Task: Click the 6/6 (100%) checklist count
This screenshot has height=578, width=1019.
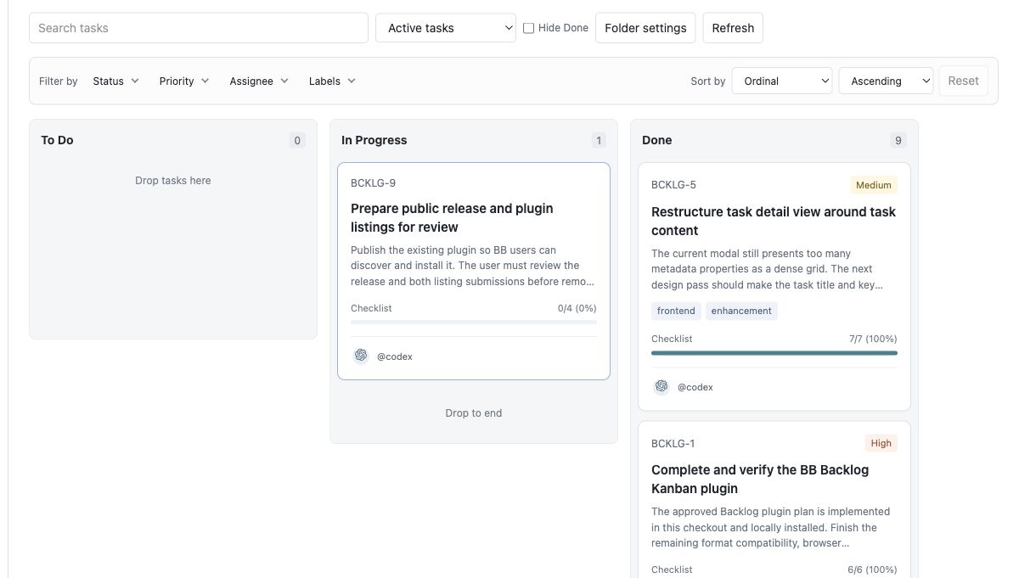Action: click(872, 570)
